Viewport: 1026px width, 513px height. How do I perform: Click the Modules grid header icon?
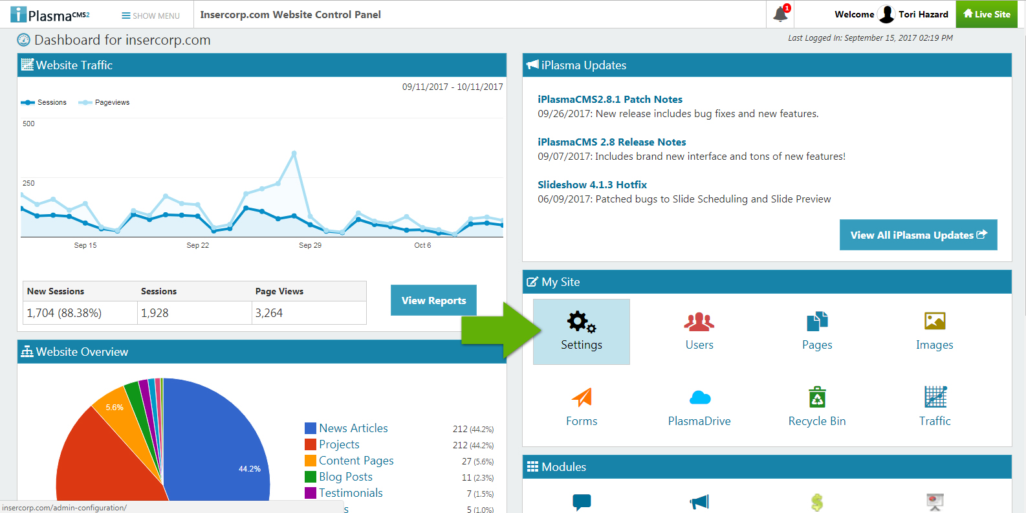532,466
